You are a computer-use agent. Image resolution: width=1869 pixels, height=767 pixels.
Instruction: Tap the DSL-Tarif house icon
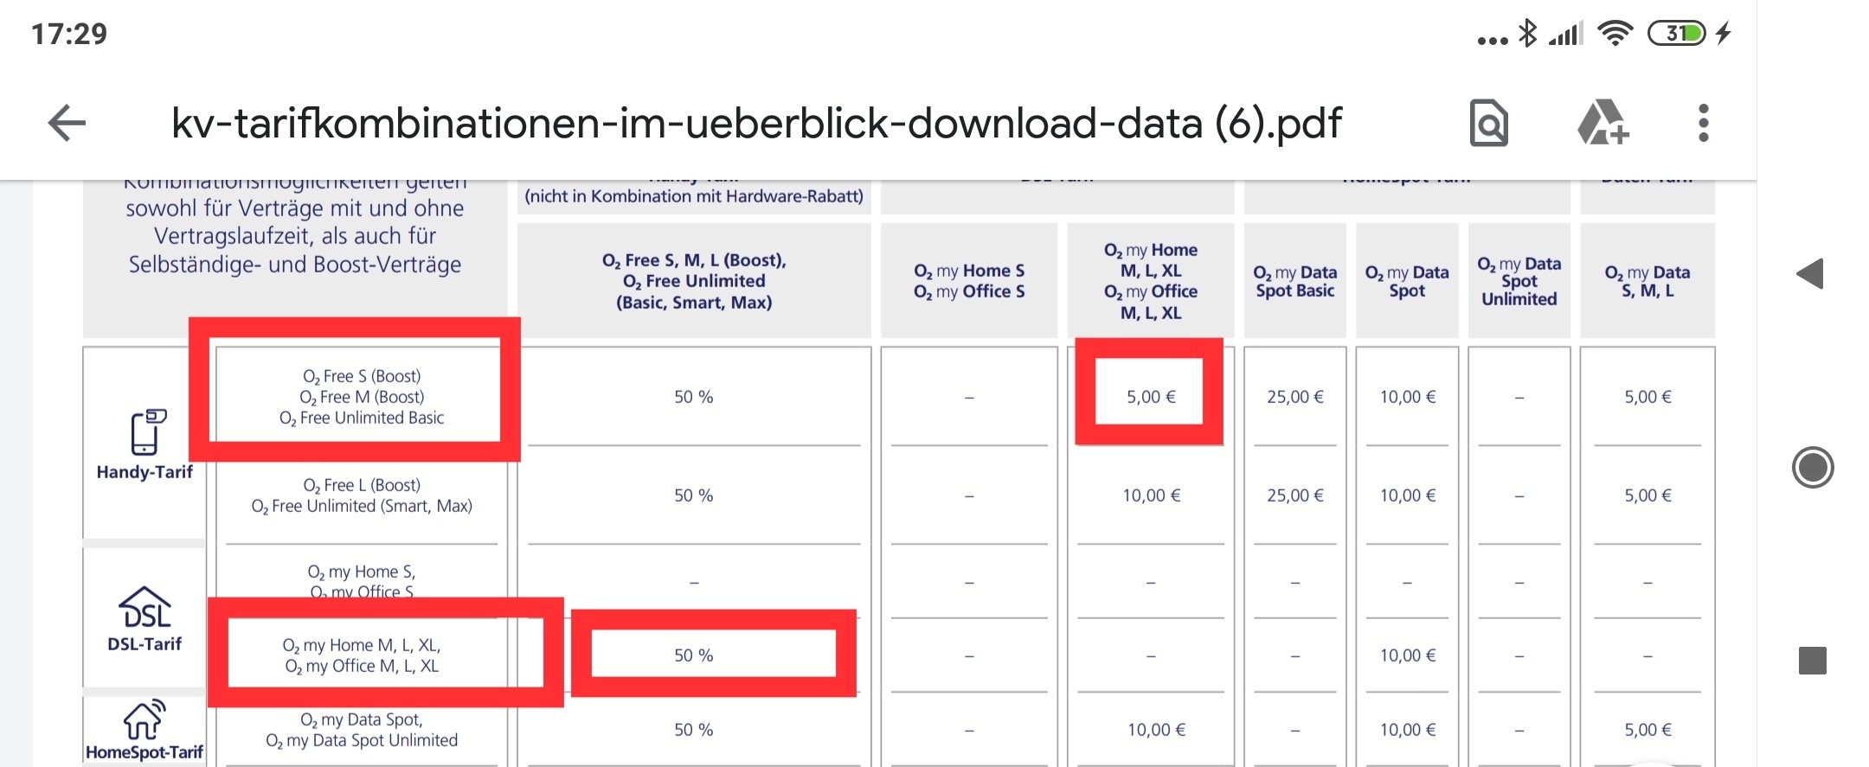click(145, 607)
